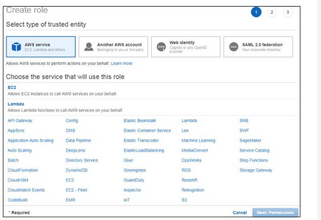Open the Learn more link
Viewport: 321px width, 220px height.
pyautogui.click(x=122, y=63)
